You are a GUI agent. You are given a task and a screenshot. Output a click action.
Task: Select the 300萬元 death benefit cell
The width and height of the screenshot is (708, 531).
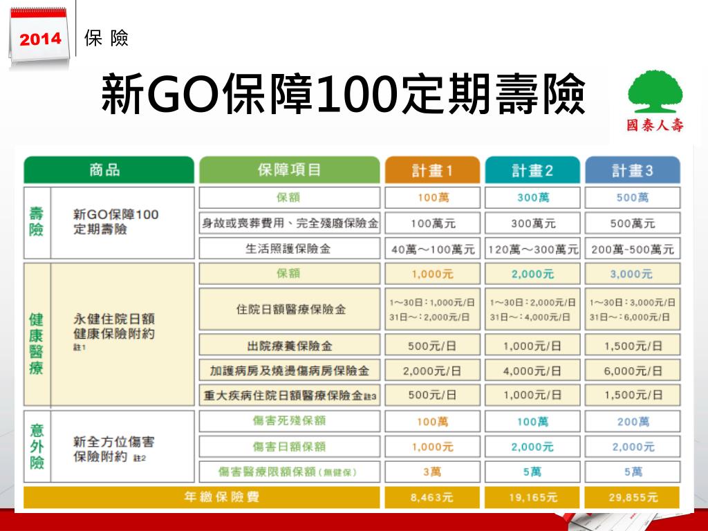pyautogui.click(x=532, y=223)
